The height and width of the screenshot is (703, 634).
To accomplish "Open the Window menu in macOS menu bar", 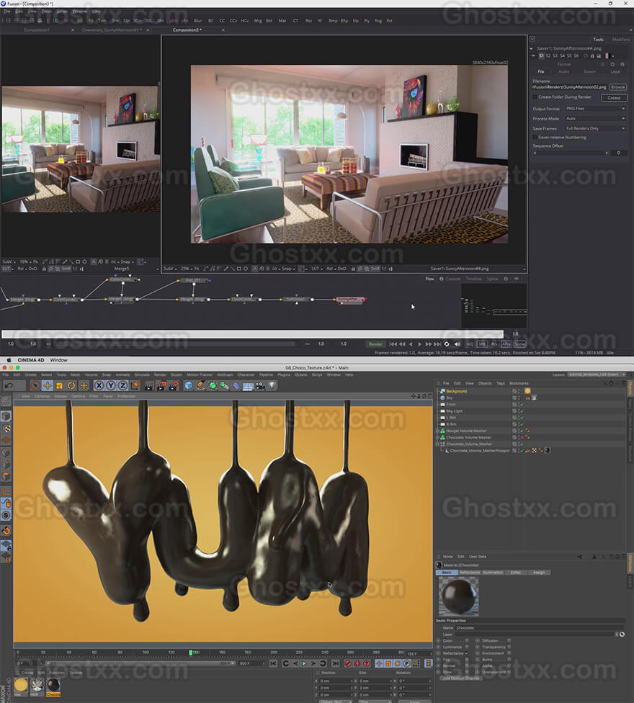I will click(59, 360).
